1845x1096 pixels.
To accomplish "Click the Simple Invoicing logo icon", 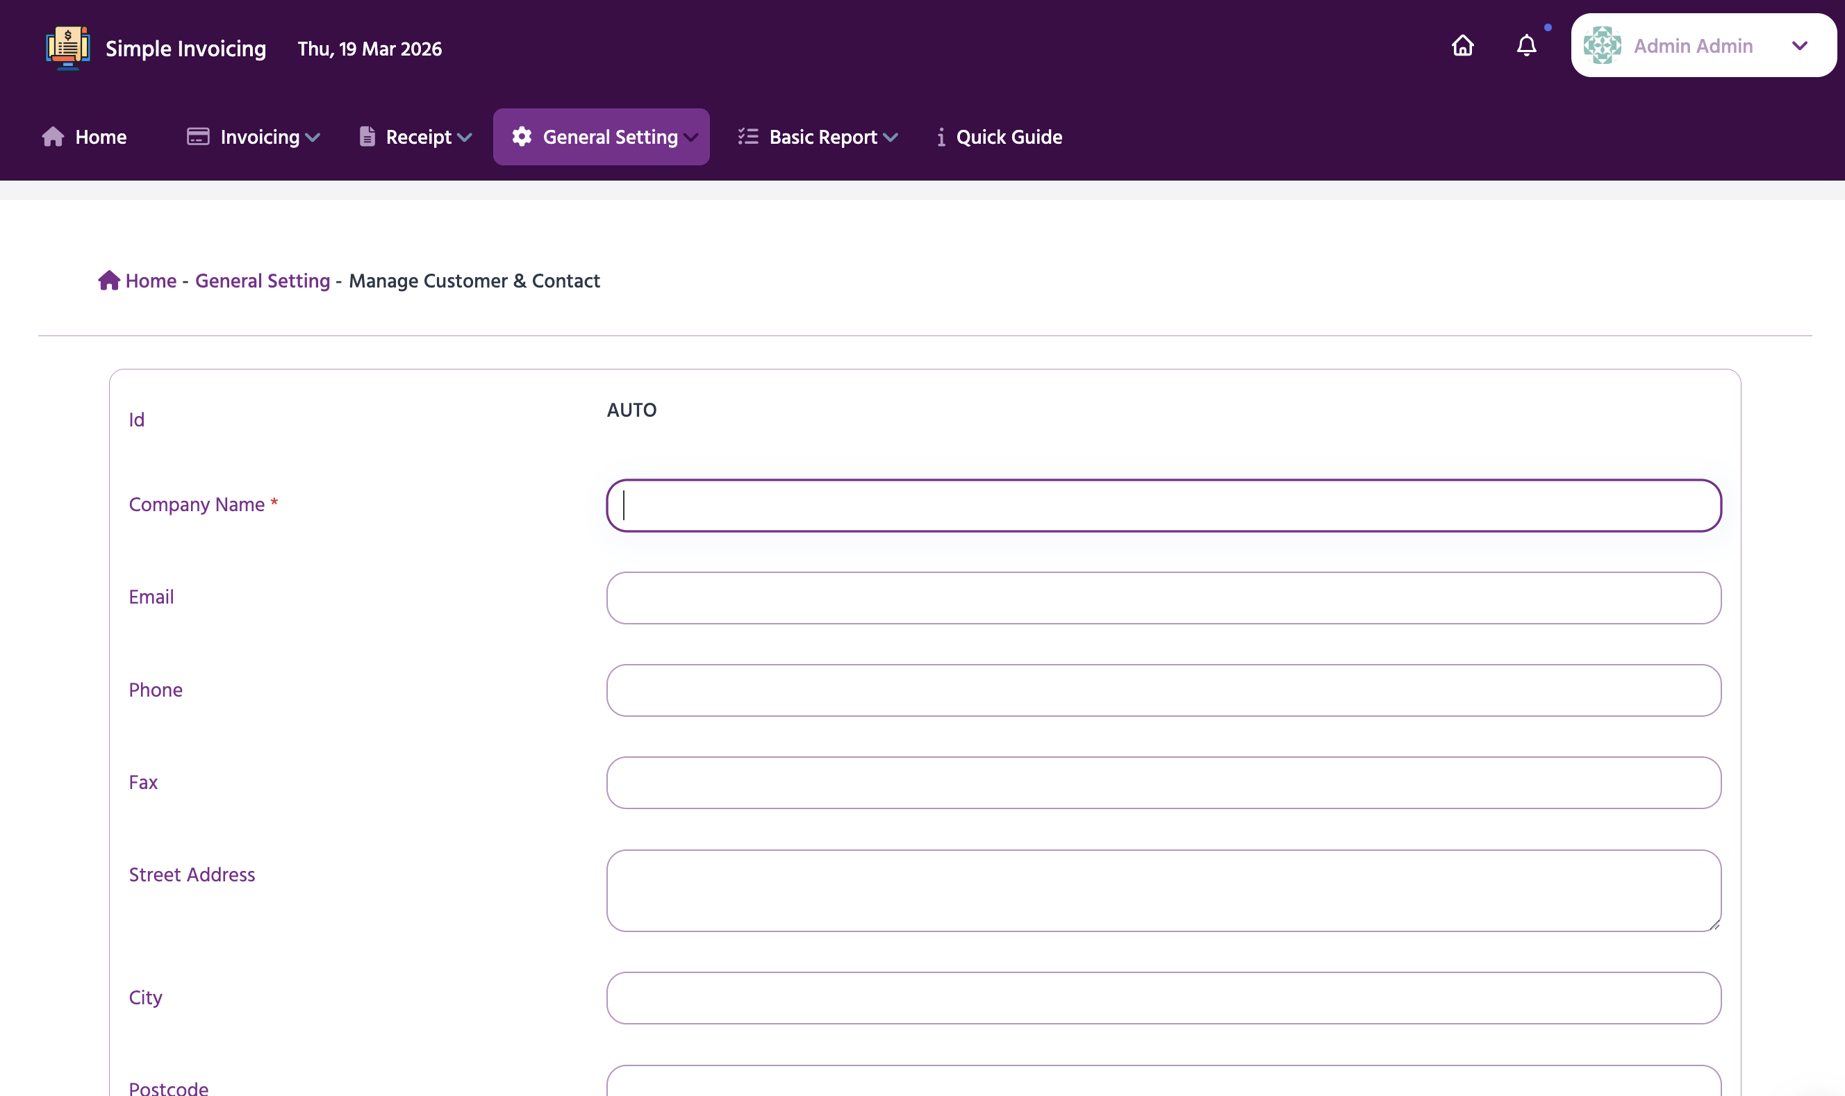I will [67, 47].
